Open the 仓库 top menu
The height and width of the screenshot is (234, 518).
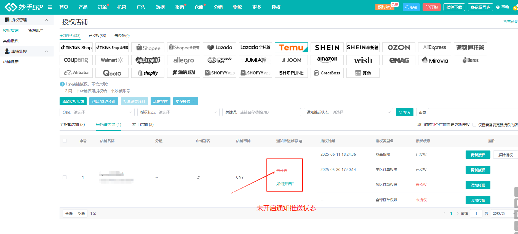199,7
